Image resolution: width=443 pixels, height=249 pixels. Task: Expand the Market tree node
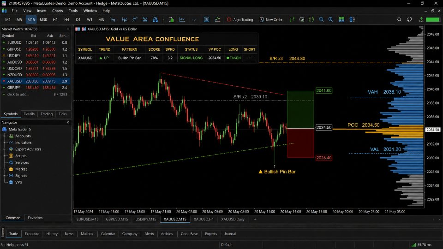[x=5, y=169]
